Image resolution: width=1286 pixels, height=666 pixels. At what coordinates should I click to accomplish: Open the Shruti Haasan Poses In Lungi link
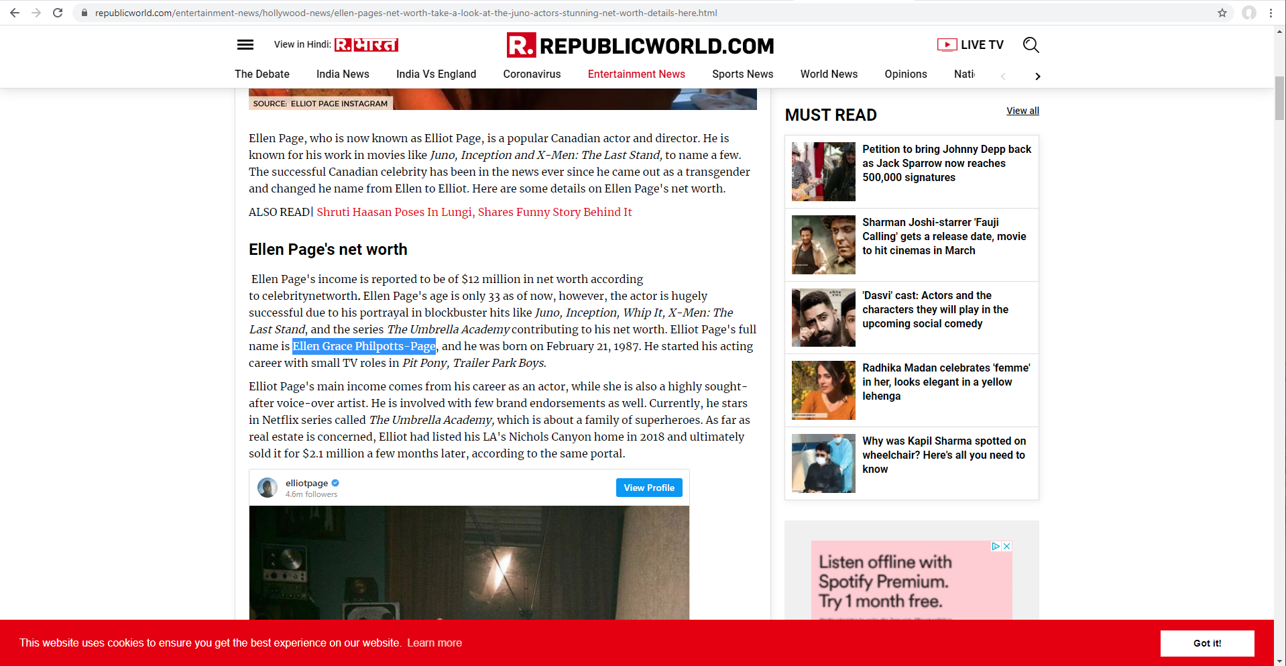coord(474,212)
